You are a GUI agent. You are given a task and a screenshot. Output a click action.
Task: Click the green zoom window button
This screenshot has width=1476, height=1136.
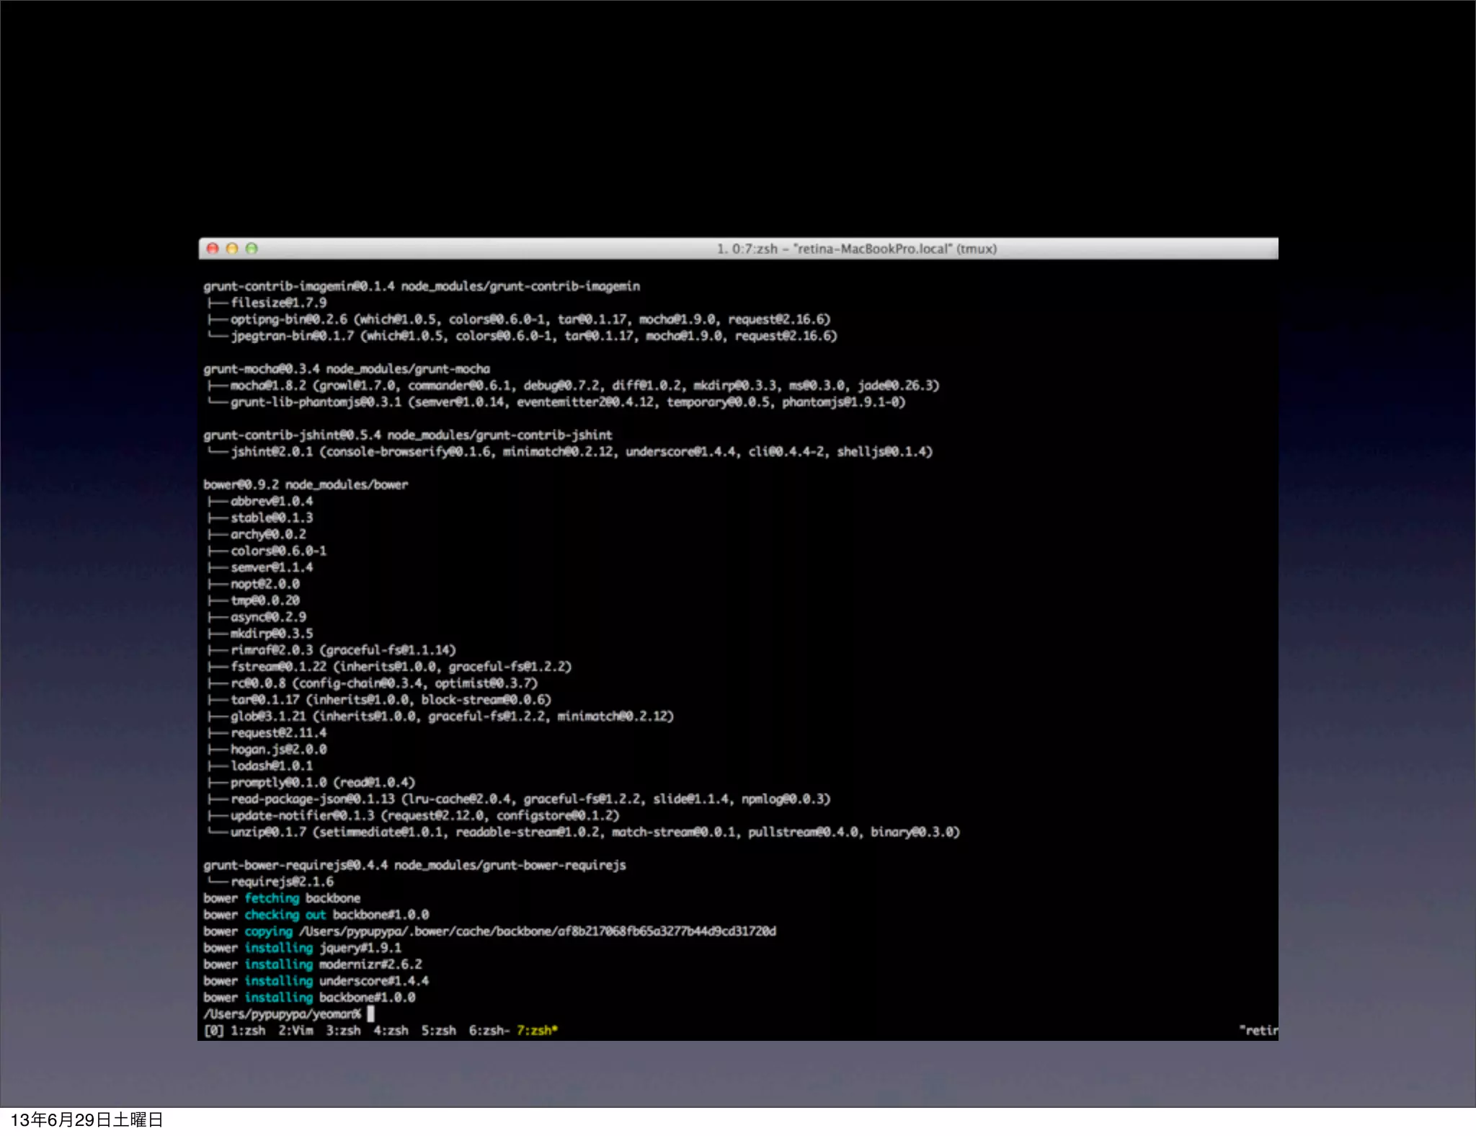[x=252, y=249]
